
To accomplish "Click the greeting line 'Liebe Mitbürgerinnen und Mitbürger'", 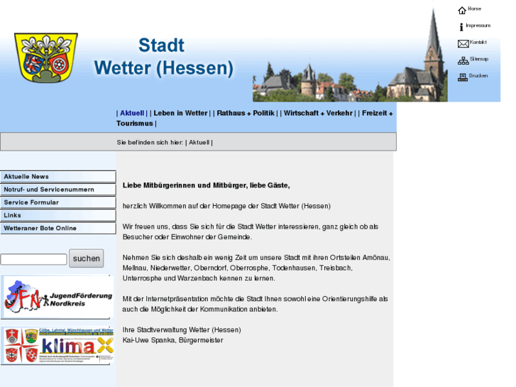I will (x=206, y=185).
